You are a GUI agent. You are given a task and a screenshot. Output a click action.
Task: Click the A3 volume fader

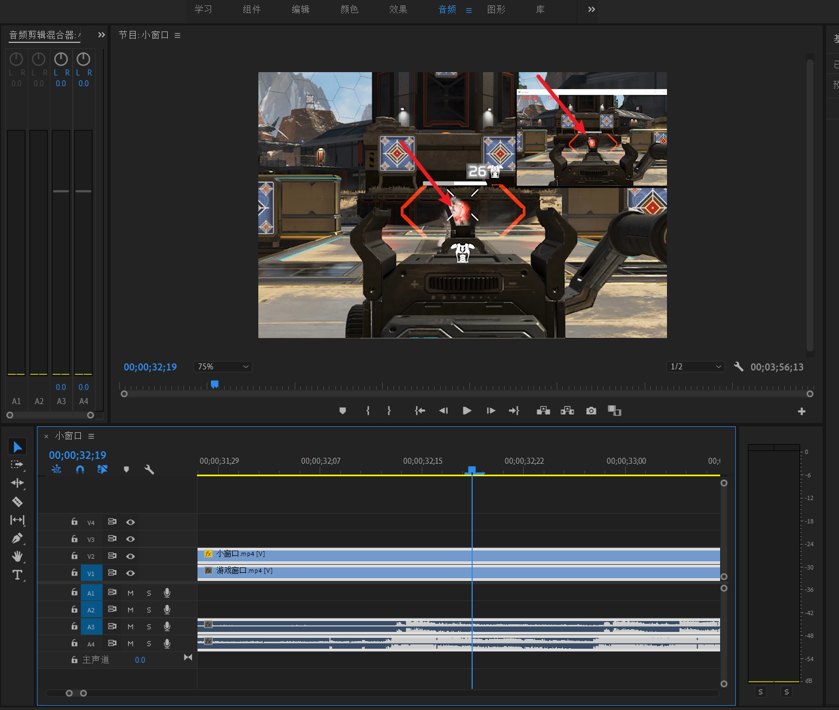[x=61, y=191]
